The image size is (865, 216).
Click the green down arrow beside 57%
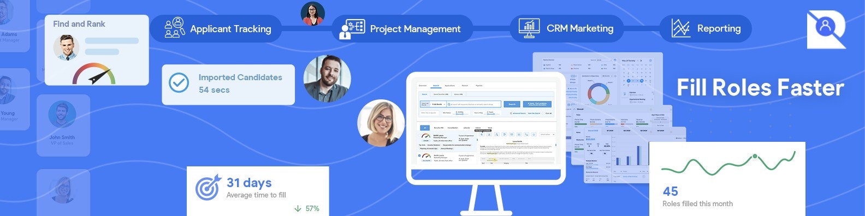pyautogui.click(x=298, y=208)
